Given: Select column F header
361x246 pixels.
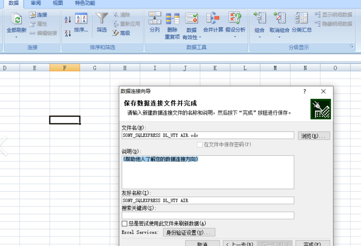Looking at the screenshot, I should click(x=65, y=68).
